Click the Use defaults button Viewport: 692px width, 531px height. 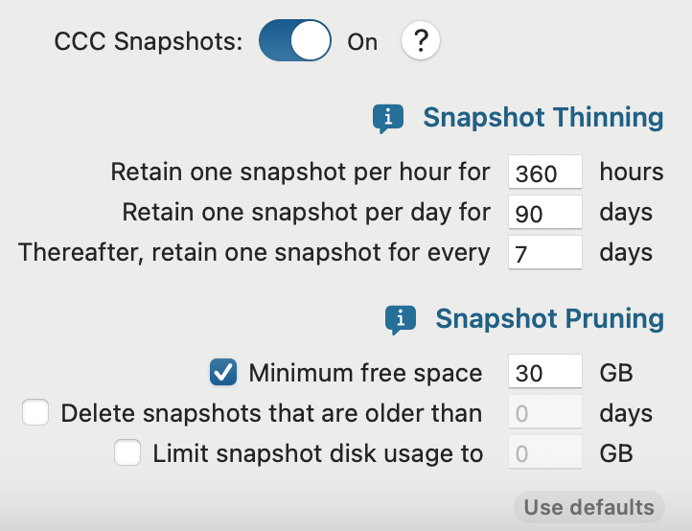(588, 507)
